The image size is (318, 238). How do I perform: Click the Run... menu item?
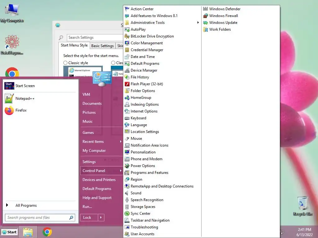pyautogui.click(x=87, y=207)
